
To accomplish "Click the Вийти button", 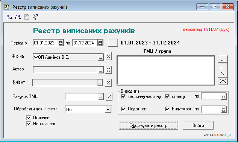I will [x=198, y=125].
